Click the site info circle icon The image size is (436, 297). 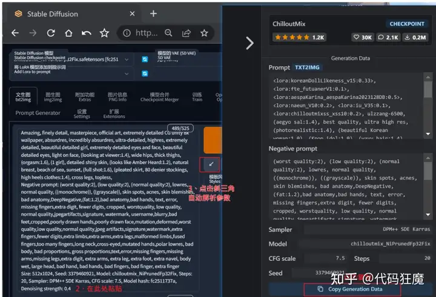click(127, 33)
